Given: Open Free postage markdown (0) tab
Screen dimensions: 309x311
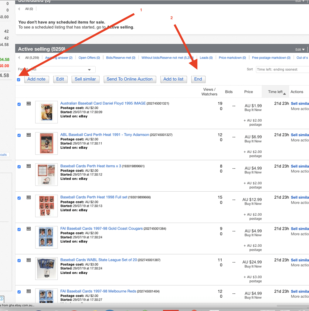Looking at the screenshot, I should click(271, 58).
